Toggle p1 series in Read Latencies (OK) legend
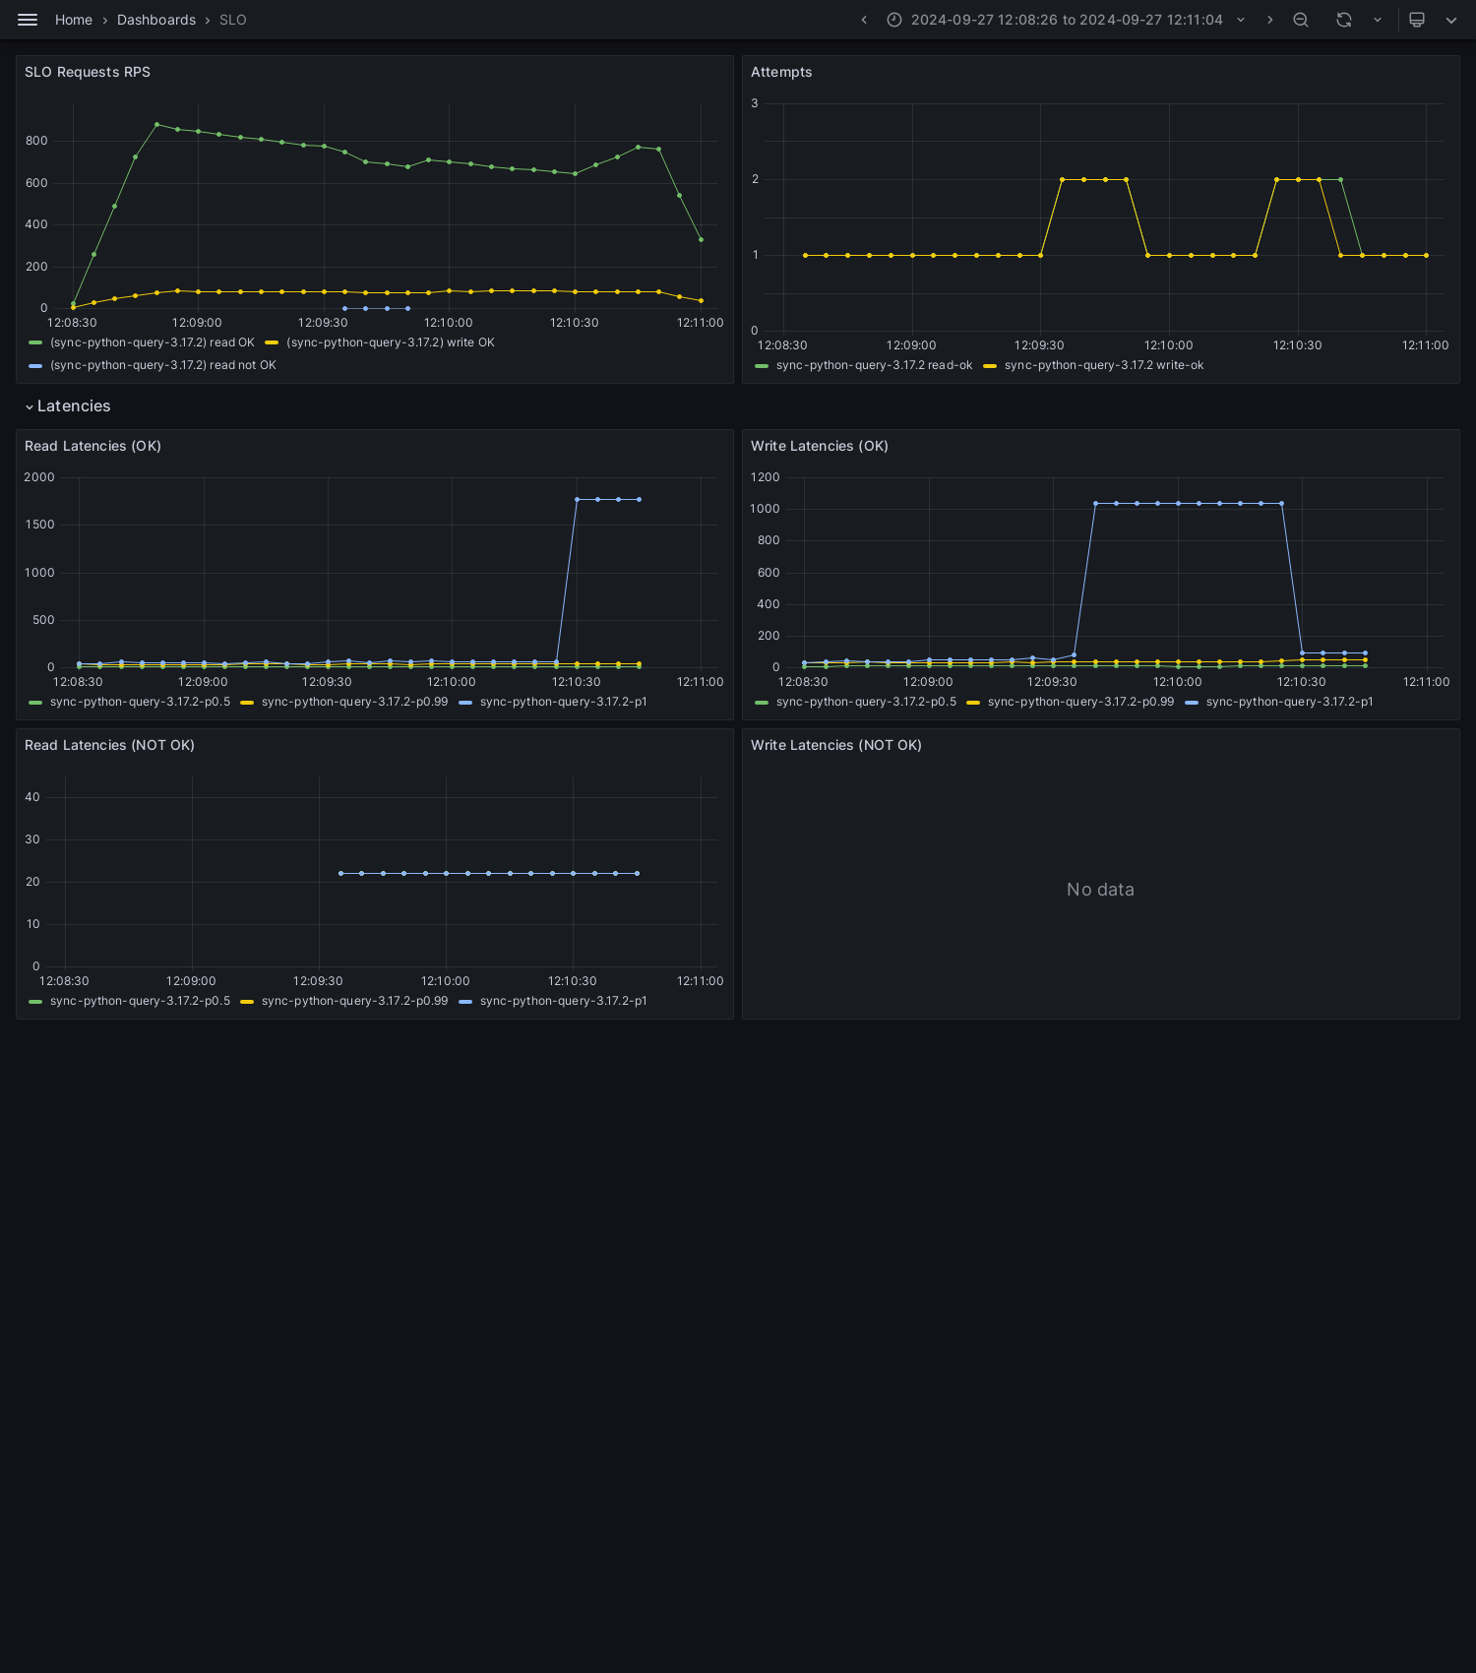Viewport: 1476px width, 1673px height. click(x=564, y=702)
